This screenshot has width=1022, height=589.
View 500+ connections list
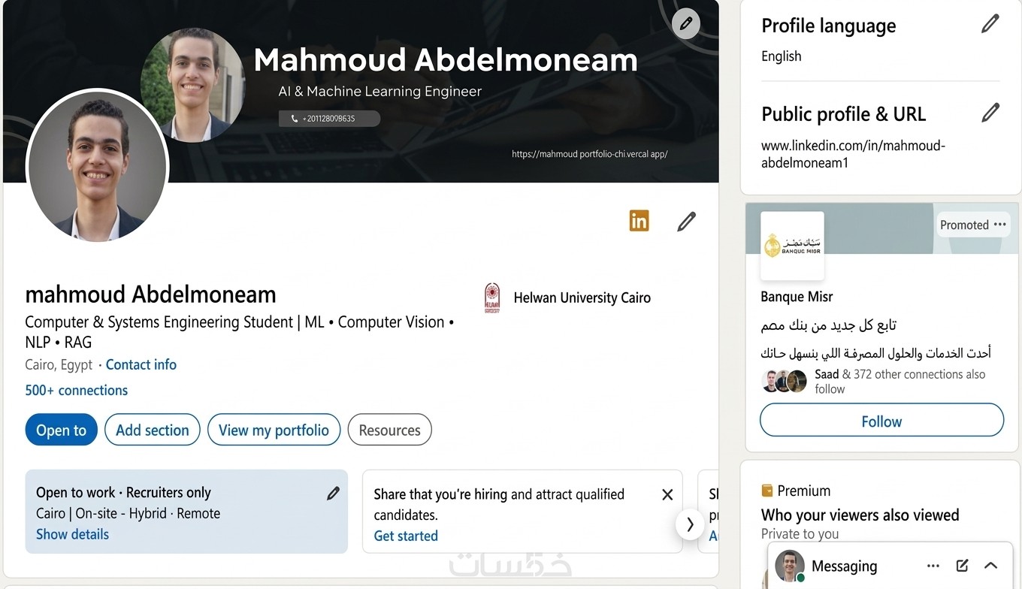pos(77,390)
